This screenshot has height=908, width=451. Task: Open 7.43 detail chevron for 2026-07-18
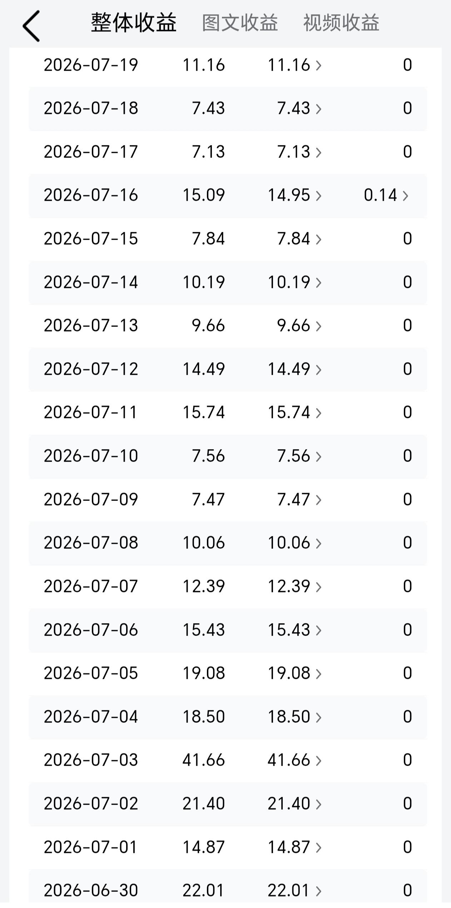(x=318, y=109)
